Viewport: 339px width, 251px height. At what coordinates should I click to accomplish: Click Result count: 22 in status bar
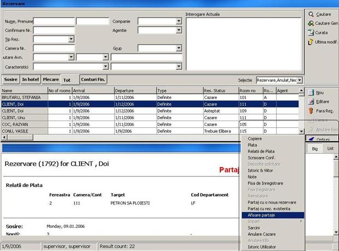point(117,246)
